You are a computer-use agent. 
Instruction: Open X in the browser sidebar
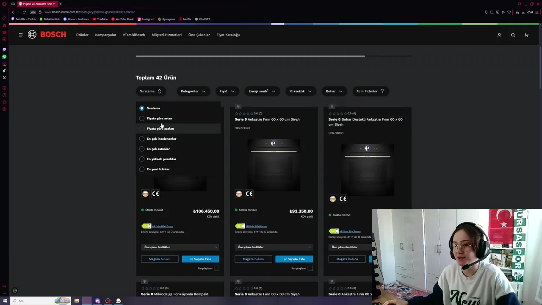coord(4,78)
